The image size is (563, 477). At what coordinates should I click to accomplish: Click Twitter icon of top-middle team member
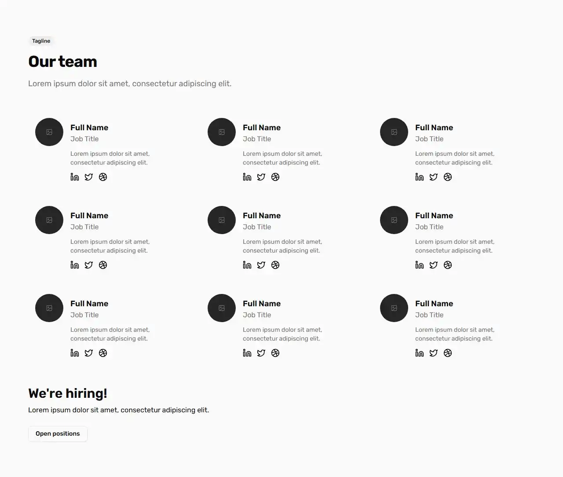tap(261, 177)
